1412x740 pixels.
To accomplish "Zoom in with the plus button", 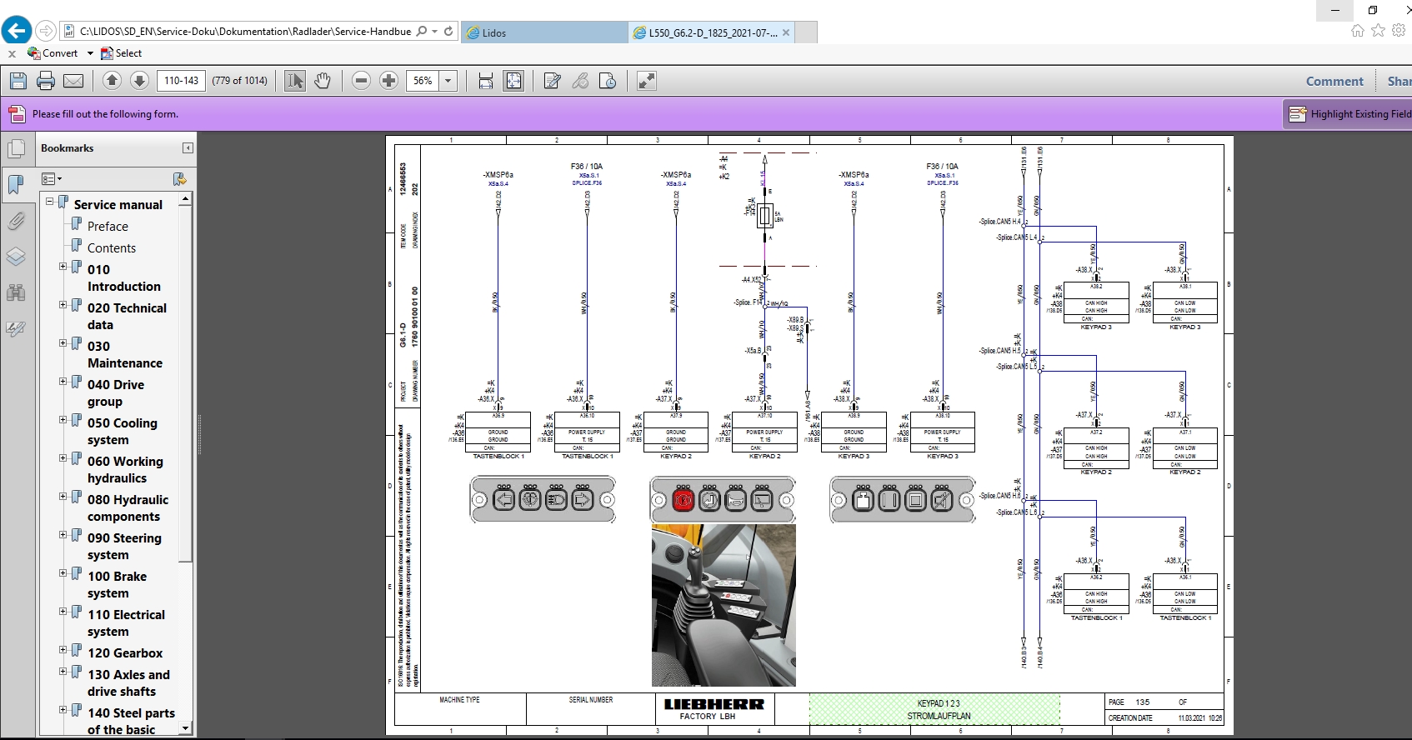I will coord(388,81).
